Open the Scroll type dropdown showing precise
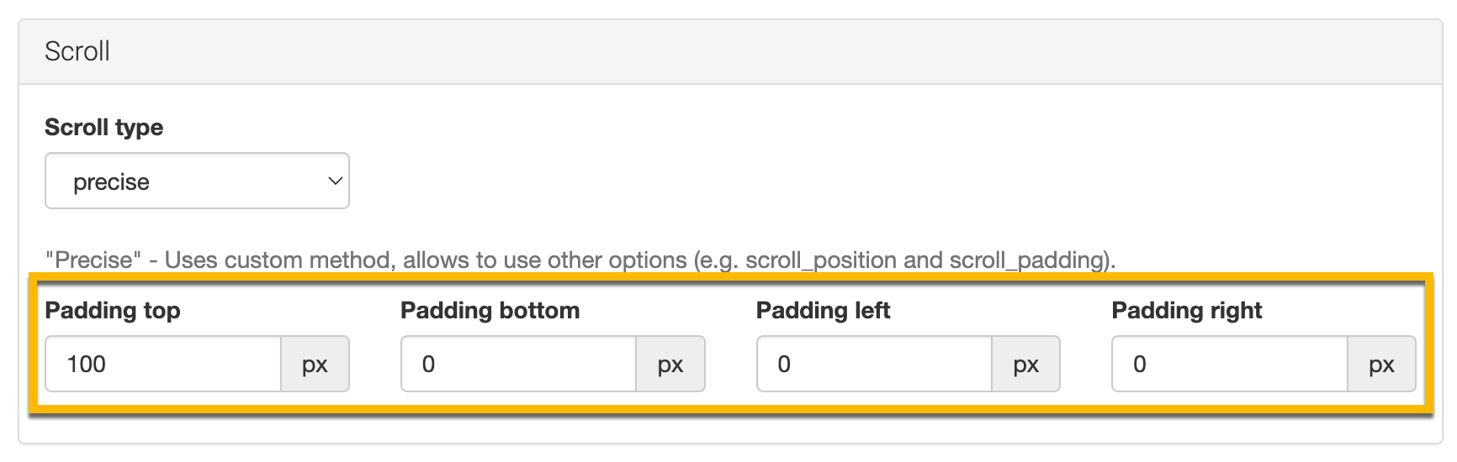 196,181
